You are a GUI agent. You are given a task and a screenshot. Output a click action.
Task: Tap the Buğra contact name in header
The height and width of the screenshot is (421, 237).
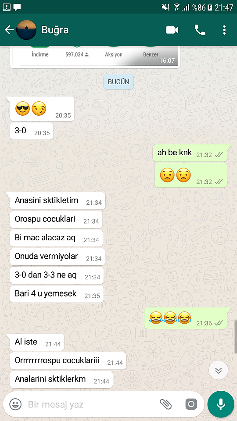(x=55, y=30)
